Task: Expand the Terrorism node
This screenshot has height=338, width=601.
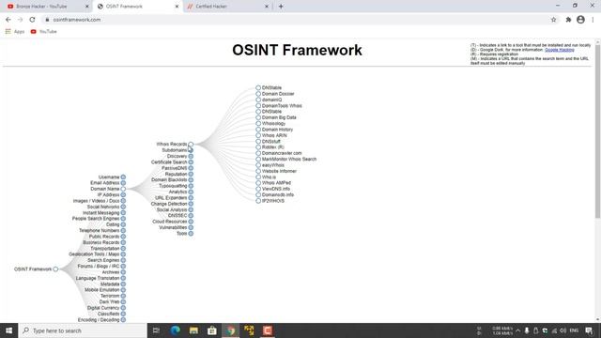Action: coord(123,296)
